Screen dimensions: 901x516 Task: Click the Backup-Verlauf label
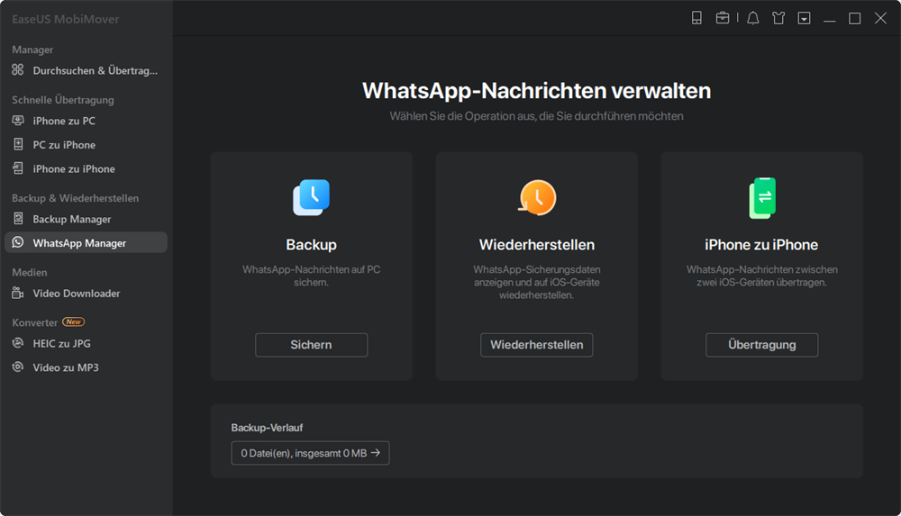click(x=267, y=428)
